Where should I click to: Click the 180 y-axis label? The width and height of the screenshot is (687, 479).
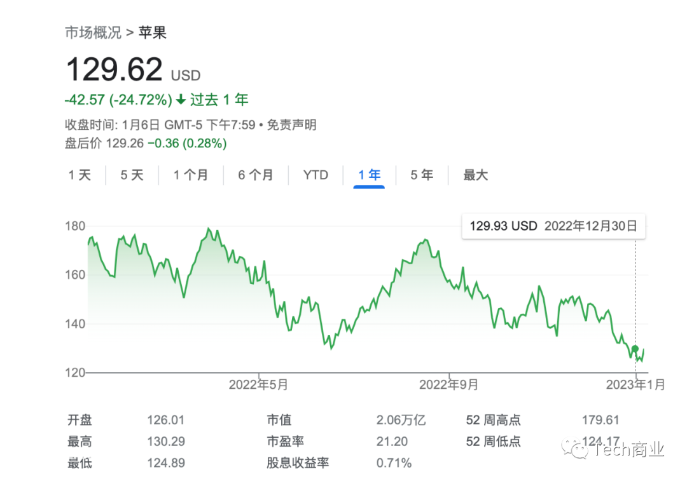tap(75, 226)
